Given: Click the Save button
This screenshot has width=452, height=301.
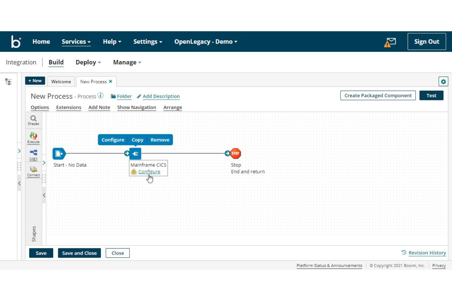Looking at the screenshot, I should pos(41,253).
